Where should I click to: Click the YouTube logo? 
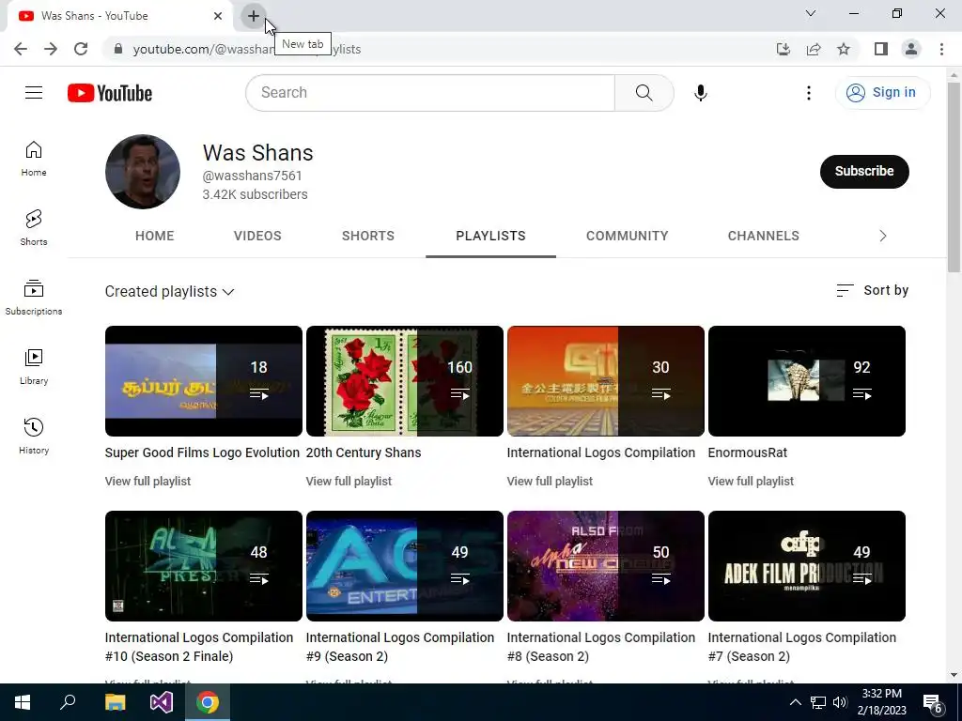pos(110,93)
